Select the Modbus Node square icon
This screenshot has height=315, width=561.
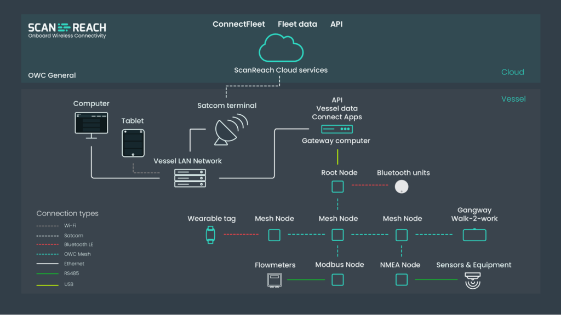click(338, 280)
